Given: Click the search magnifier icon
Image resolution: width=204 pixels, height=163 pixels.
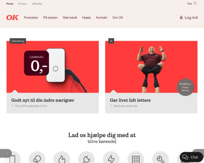Looking at the screenshot, I should click(x=195, y=3).
